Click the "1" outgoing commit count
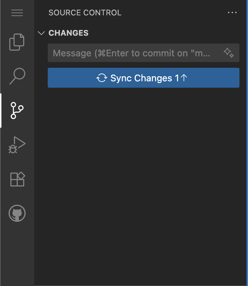Screen dimensions: 248x286 click(x=177, y=78)
